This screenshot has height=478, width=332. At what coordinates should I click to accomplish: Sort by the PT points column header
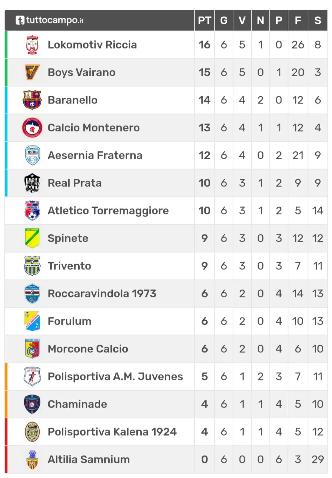click(204, 20)
